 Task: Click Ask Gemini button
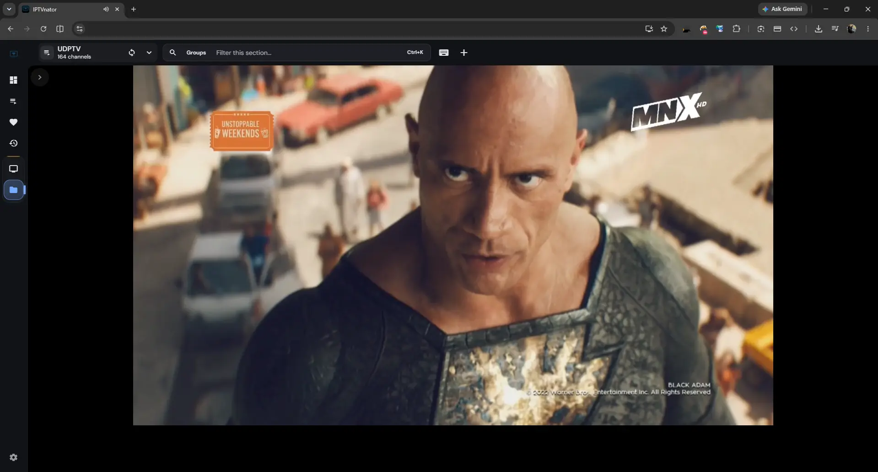tap(782, 9)
